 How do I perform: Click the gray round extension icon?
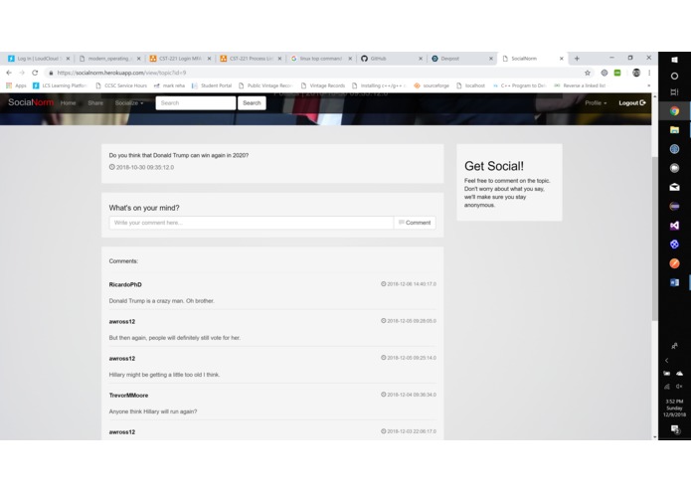[x=605, y=73]
